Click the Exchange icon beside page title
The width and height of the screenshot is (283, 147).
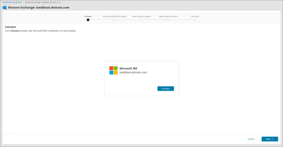pyautogui.click(x=4, y=8)
